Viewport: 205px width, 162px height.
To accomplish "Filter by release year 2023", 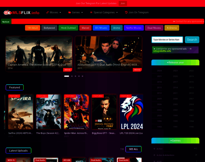I will pos(175,71).
